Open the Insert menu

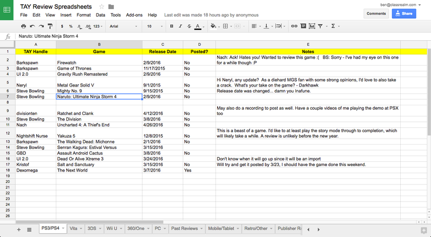click(x=66, y=15)
